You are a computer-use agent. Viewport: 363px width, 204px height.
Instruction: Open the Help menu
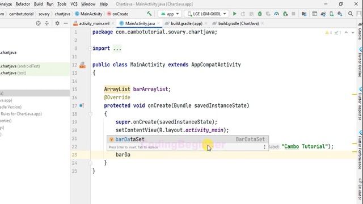click(103, 4)
